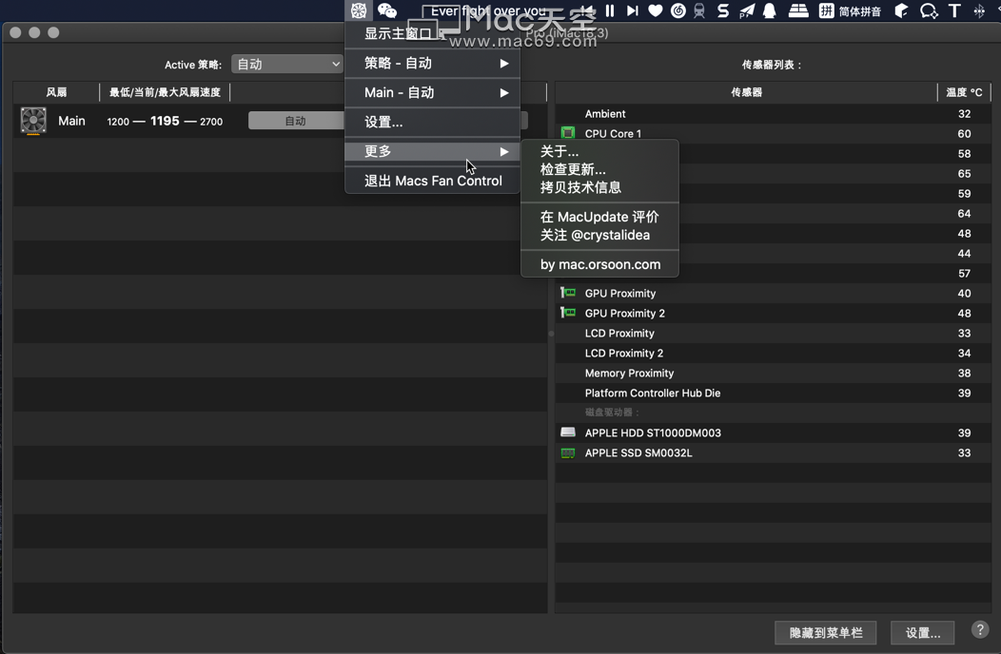Select the CPU Core 1 sensor row
The width and height of the screenshot is (1001, 654).
click(773, 133)
